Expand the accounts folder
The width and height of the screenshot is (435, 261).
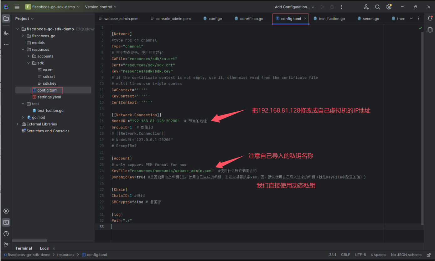point(28,56)
